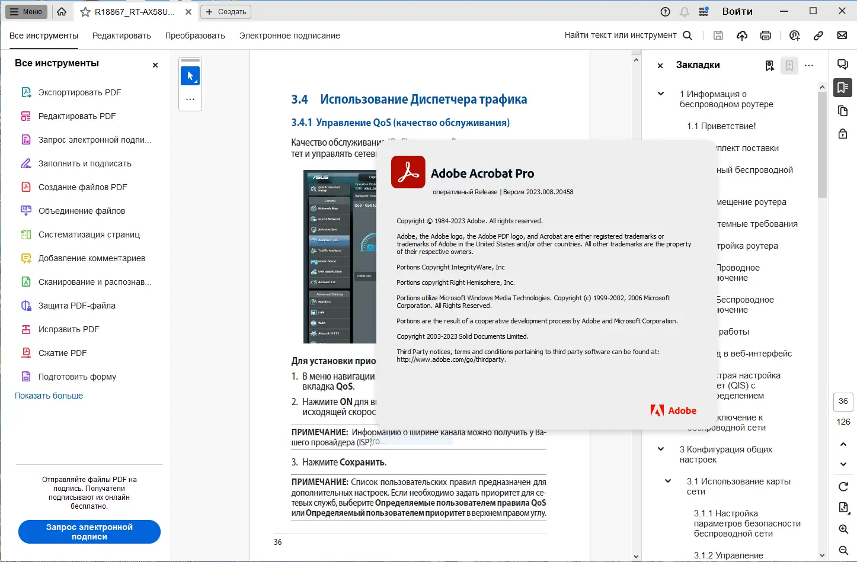Click the share with others icon

click(x=795, y=36)
